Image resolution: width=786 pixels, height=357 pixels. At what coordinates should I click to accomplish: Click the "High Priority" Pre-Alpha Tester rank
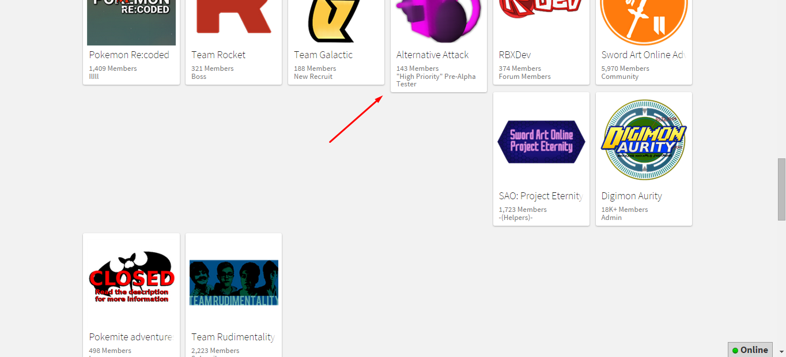point(436,80)
